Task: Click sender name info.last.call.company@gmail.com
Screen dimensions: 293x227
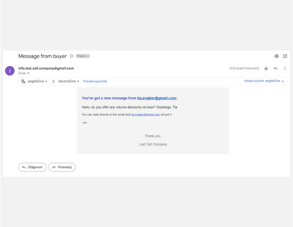Action: 46,68
